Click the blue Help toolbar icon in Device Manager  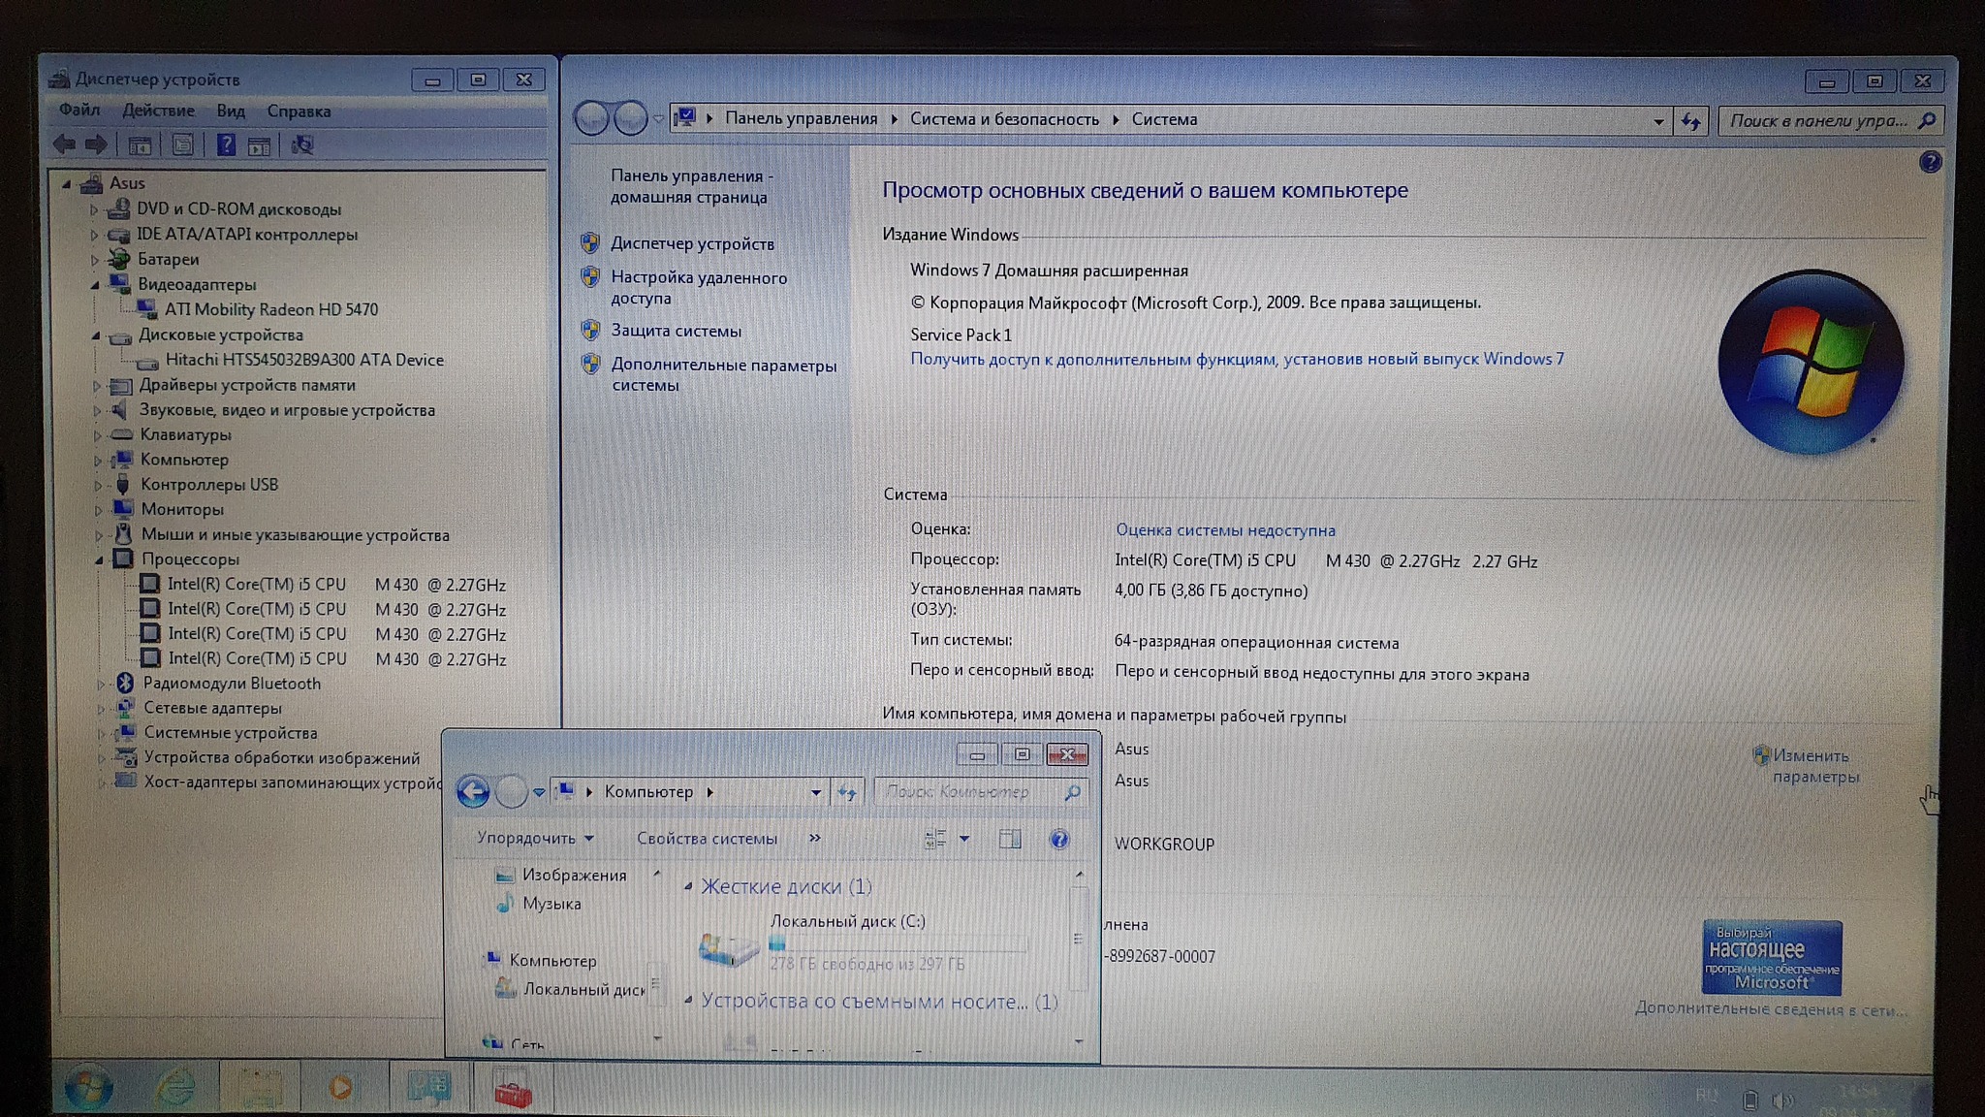coord(226,145)
